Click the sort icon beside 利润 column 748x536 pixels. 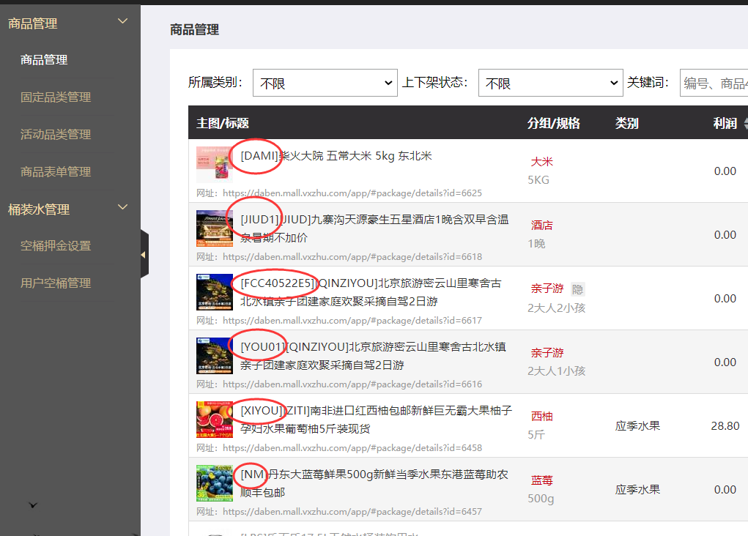point(745,124)
